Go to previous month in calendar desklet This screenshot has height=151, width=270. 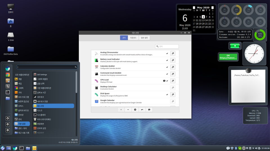(x=194, y=8)
